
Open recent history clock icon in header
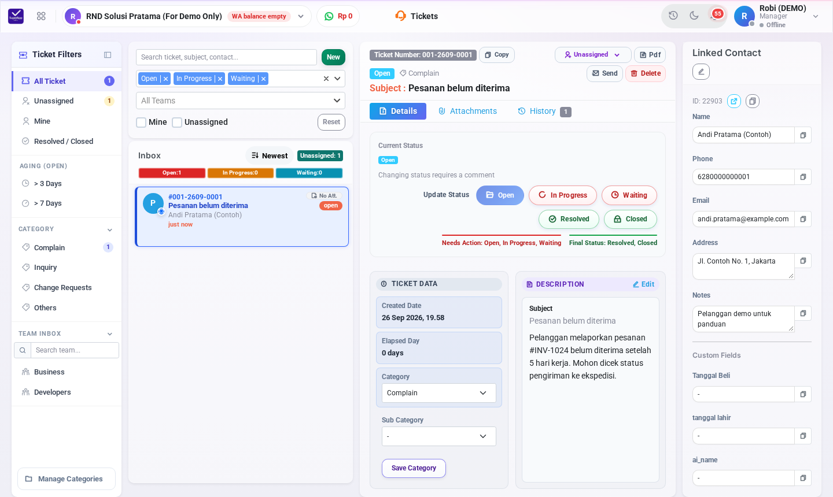point(673,16)
